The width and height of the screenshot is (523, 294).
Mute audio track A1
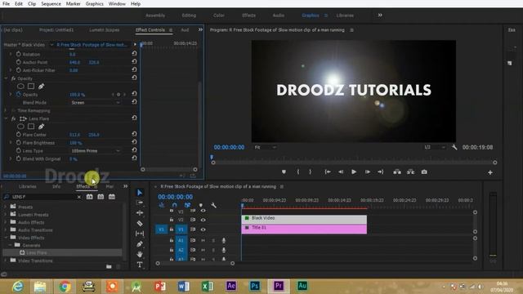pyautogui.click(x=203, y=240)
